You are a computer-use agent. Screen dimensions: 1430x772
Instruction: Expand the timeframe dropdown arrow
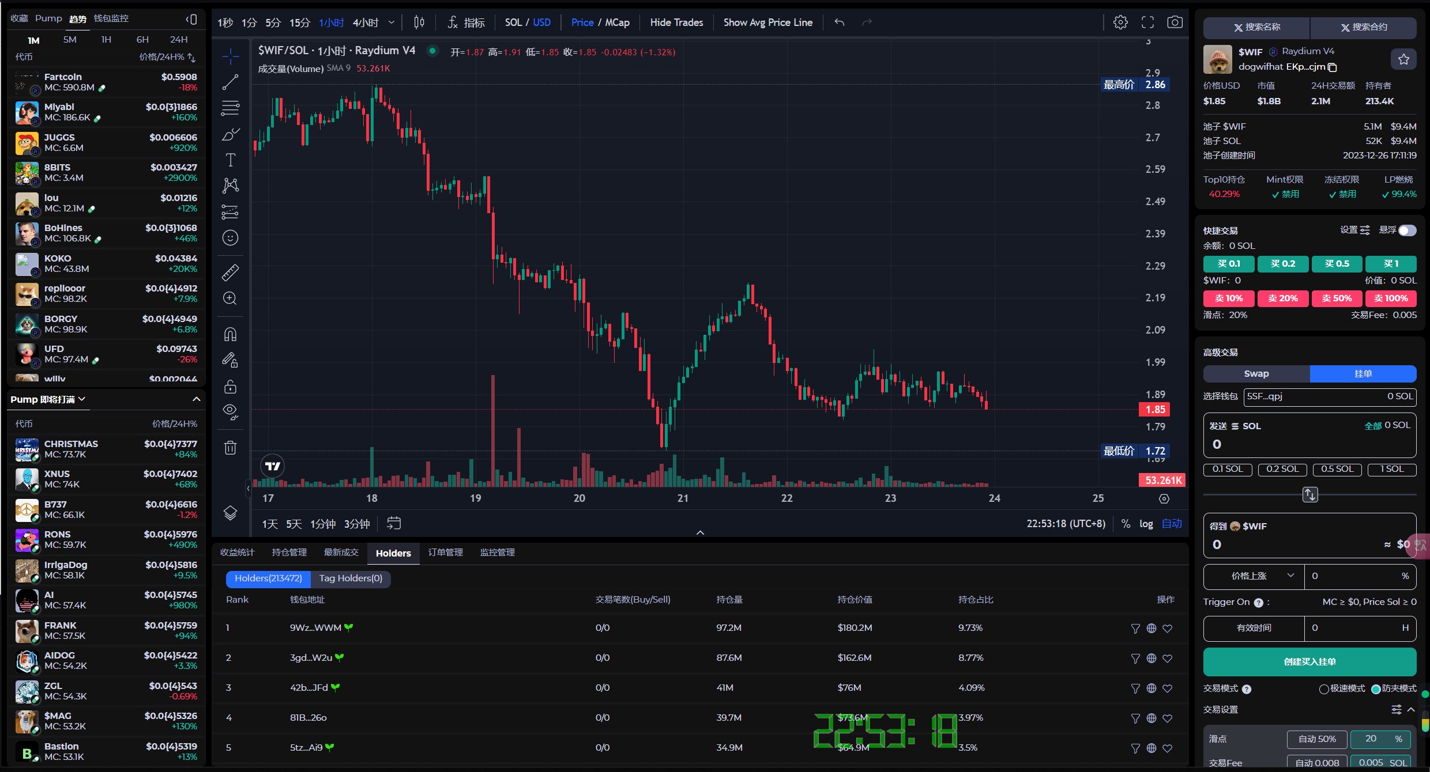pyautogui.click(x=392, y=22)
